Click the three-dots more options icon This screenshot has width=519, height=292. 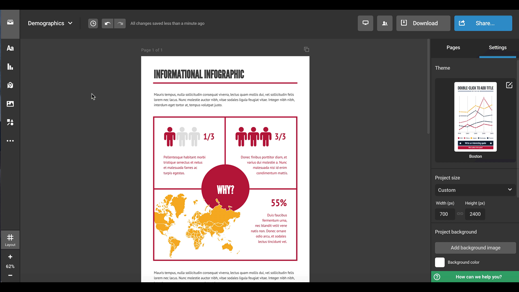click(10, 141)
